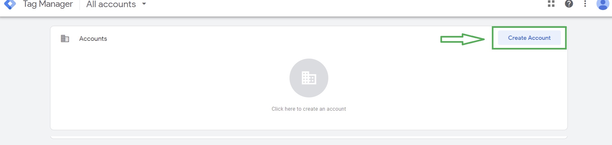This screenshot has height=145, width=612.
Task: Click the large grey building placeholder circle
Action: (309, 78)
